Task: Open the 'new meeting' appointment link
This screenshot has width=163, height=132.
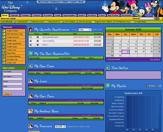Action: (48, 41)
